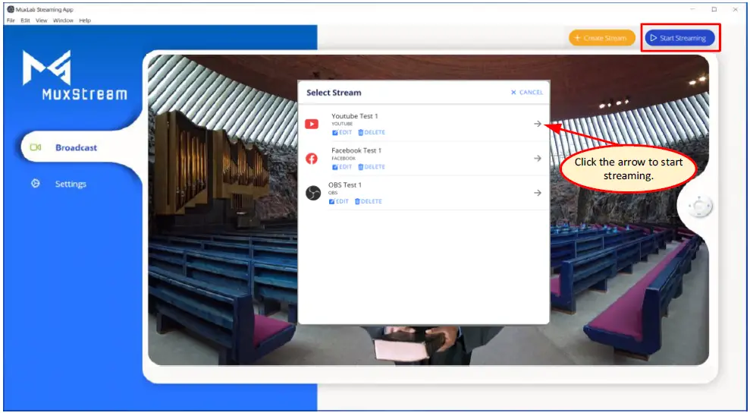This screenshot has height=413, width=750.
Task: Edit the OBS Test 1 stream
Action: click(x=339, y=202)
